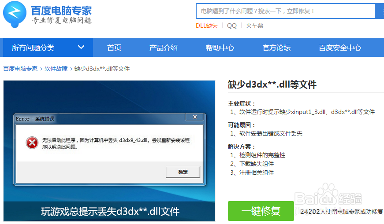Image resolution: width=384 pixels, height=224 pixels.
Task: Go to the 首页 navigation tab
Action: pyautogui.click(x=114, y=48)
